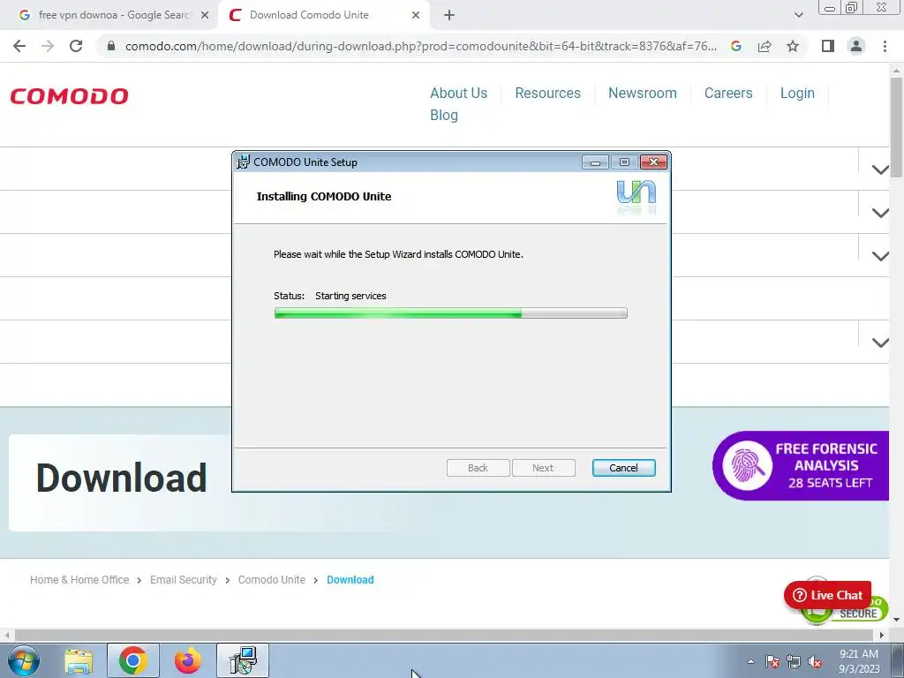Expand the first page section chevron

click(880, 169)
